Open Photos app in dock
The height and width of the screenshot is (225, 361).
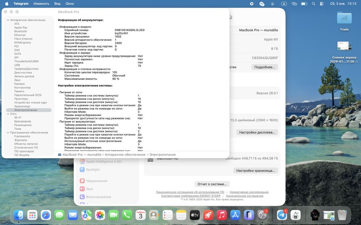pos(100,215)
